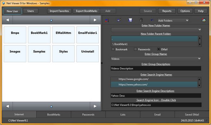
Task: Click the search engine list's up arrow
Action: 199,79
